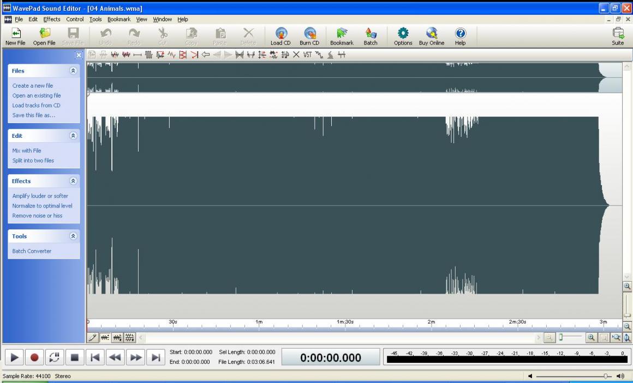Start playback with the Play button

tap(15, 357)
